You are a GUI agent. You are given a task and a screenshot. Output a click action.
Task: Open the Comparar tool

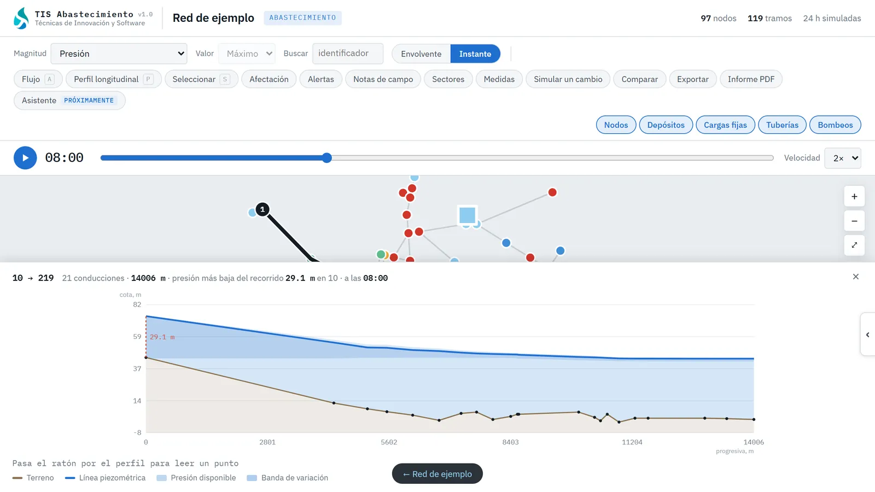point(640,79)
